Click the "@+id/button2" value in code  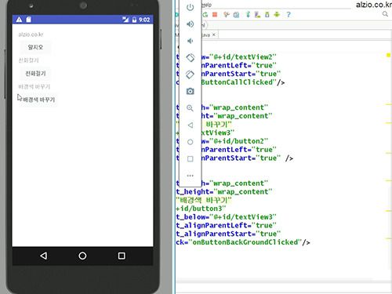tap(238, 141)
